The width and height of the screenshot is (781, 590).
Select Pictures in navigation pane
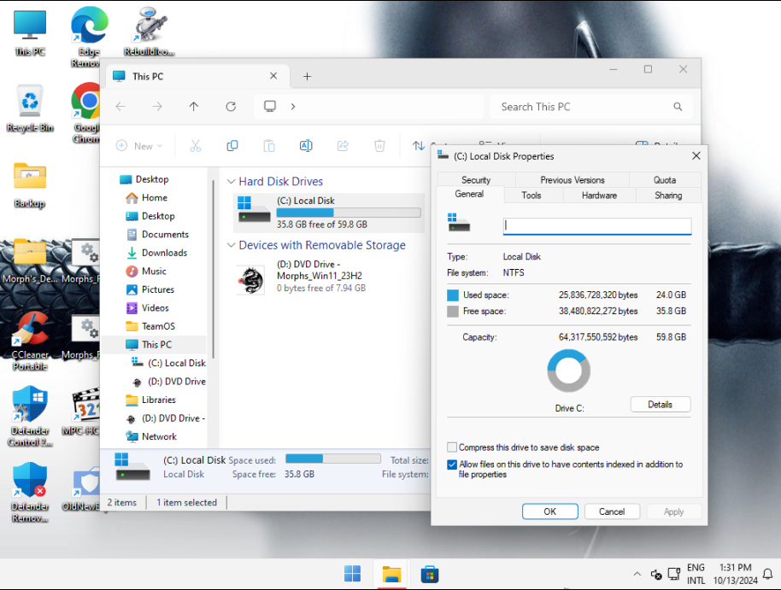click(157, 289)
